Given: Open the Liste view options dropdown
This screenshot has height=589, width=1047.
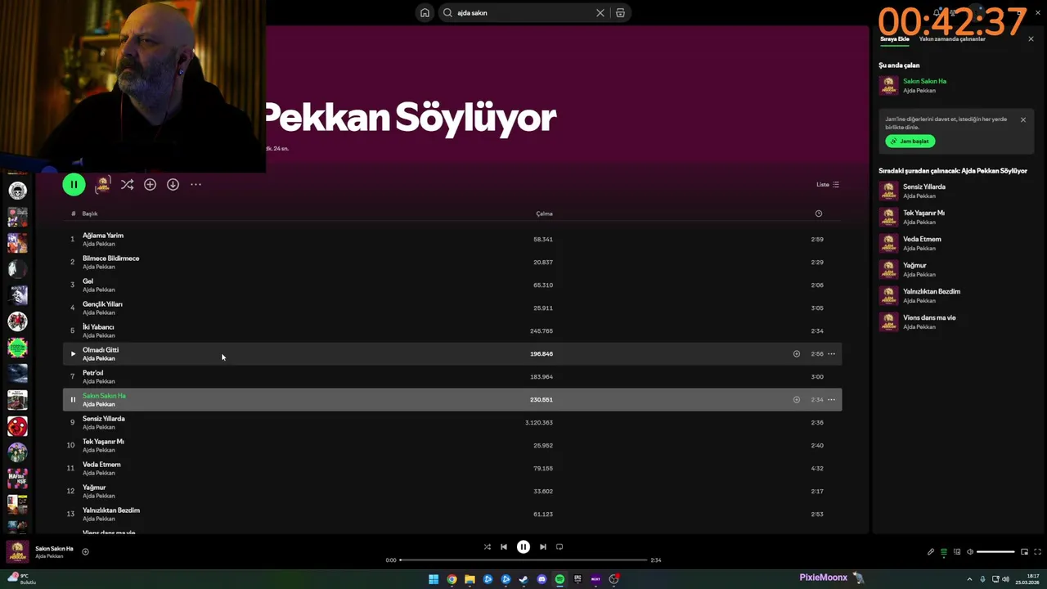Looking at the screenshot, I should 828,185.
